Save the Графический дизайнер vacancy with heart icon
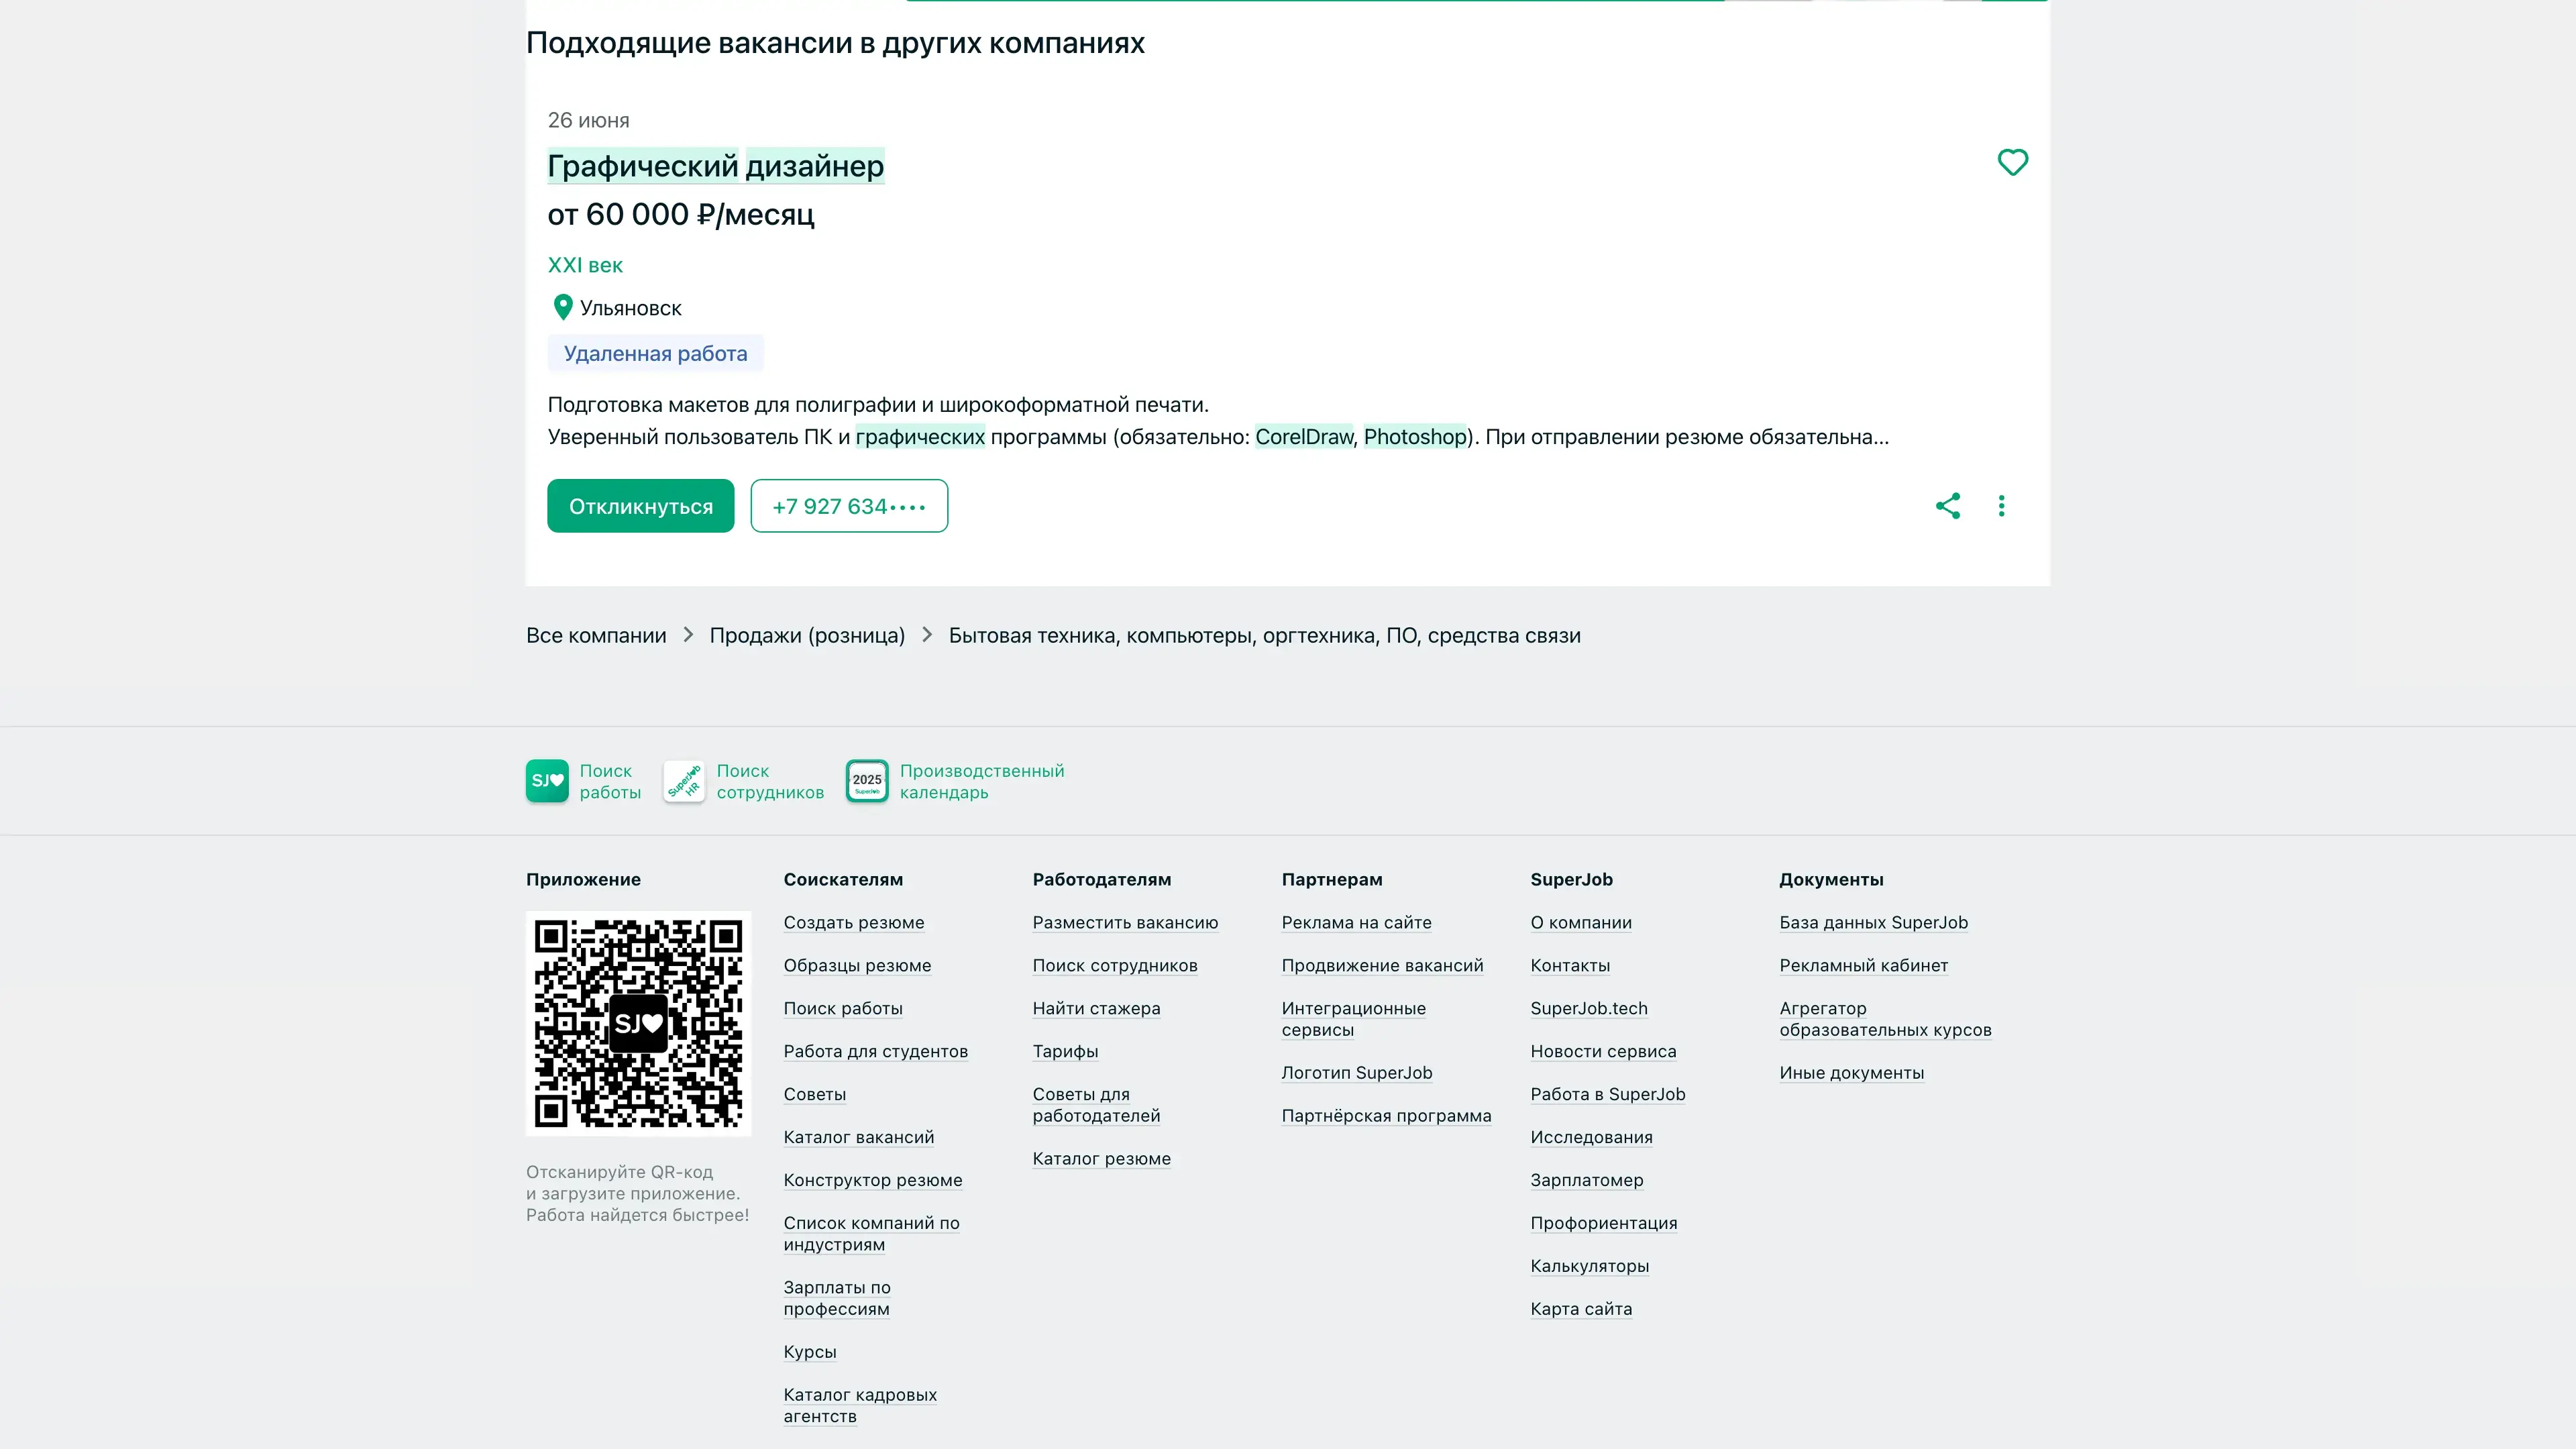Image resolution: width=2576 pixels, height=1449 pixels. click(2012, 162)
